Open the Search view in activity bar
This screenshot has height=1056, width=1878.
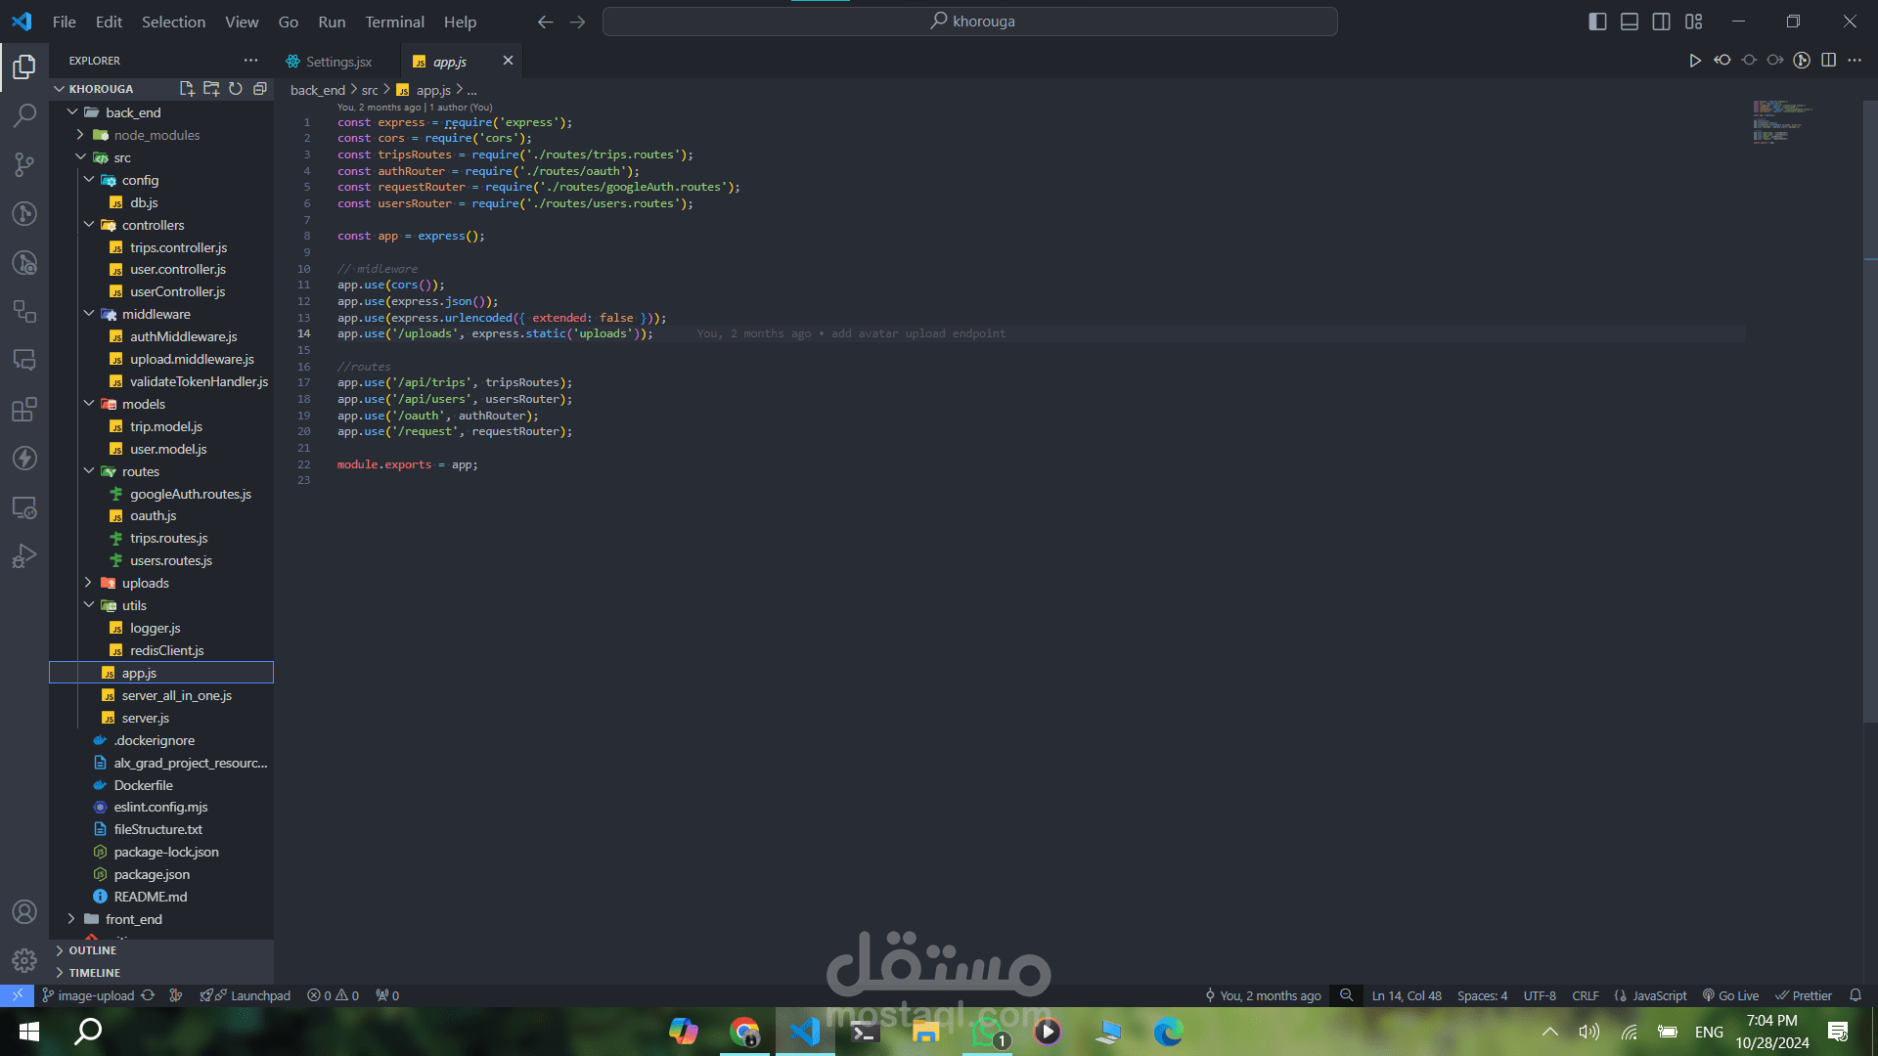(x=24, y=115)
